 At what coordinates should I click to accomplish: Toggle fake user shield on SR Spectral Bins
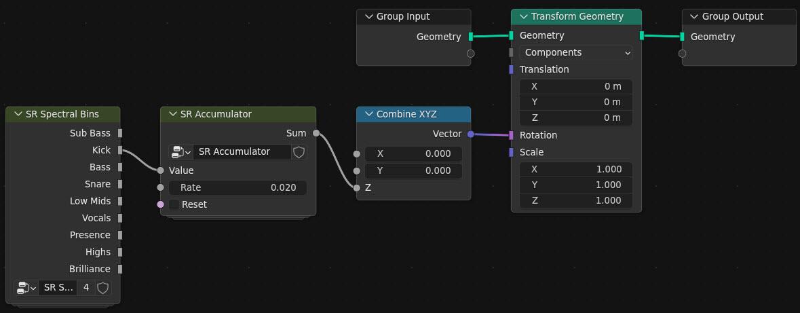tap(103, 287)
